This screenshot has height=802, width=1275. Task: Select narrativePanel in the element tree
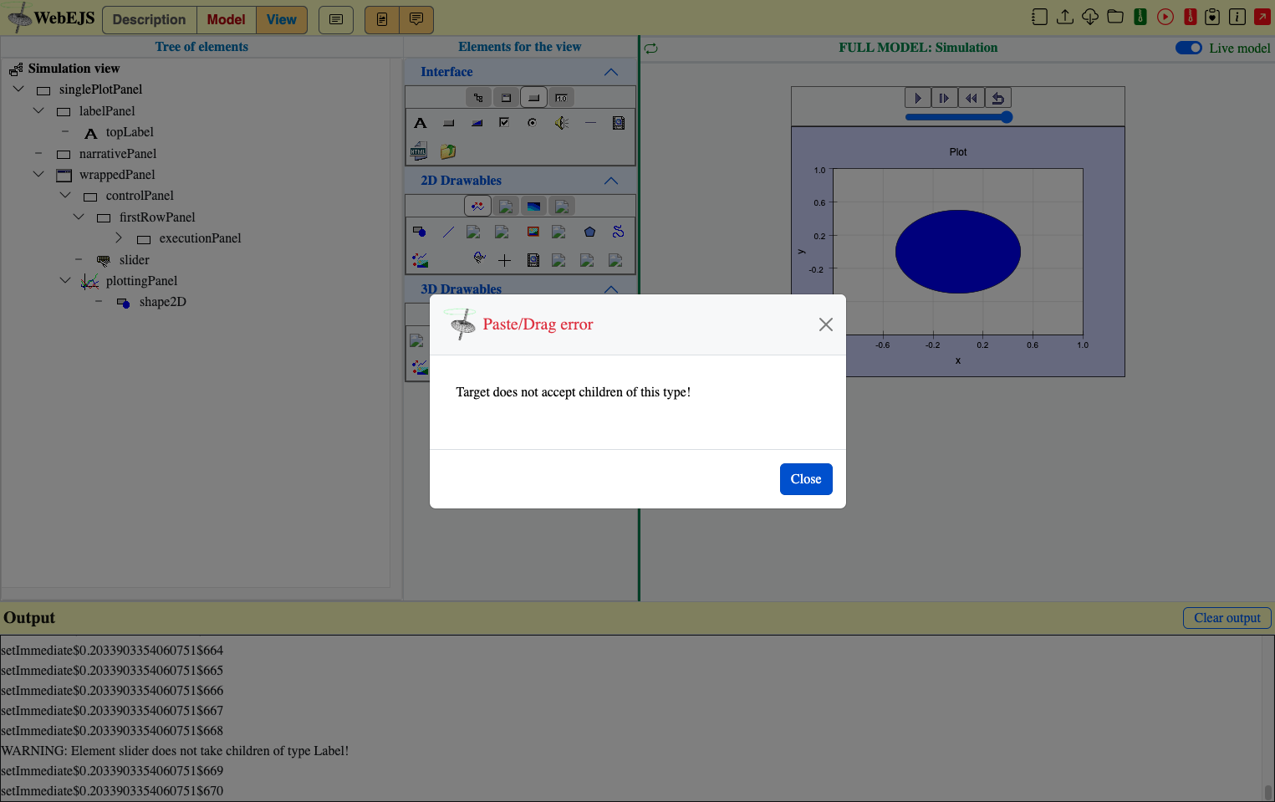(x=118, y=154)
